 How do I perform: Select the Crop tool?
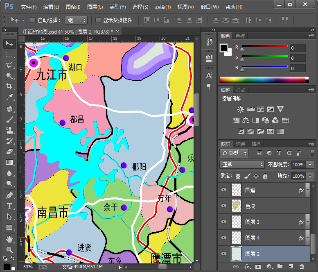(9, 86)
